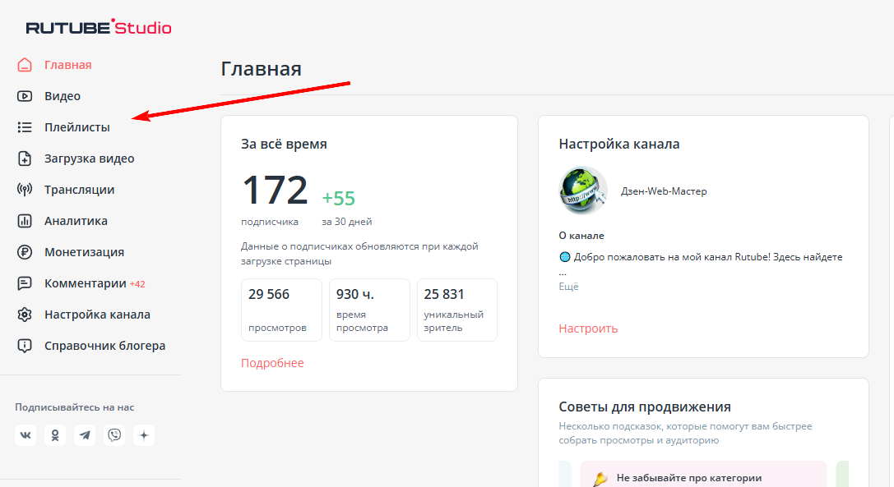Viewport: 894px width, 487px height.
Task: Click the За всё время heading
Action: pos(284,144)
